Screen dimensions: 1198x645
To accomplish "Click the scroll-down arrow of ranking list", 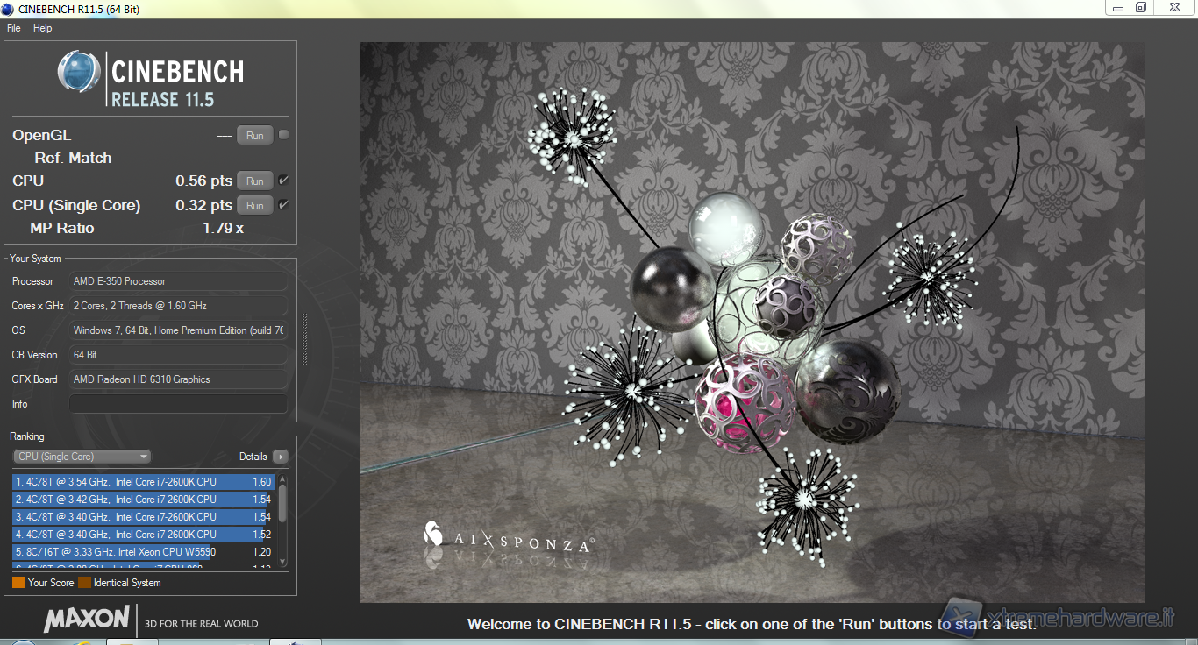I will 282,562.
